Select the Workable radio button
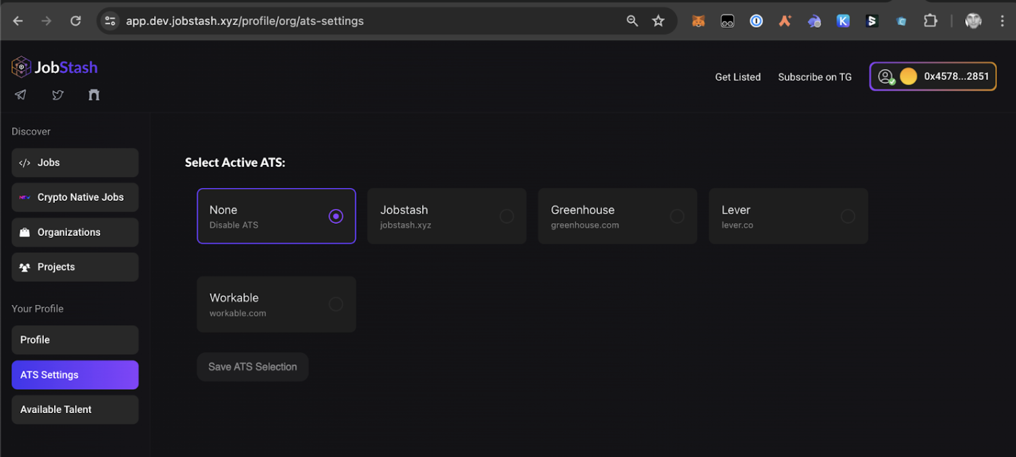The height and width of the screenshot is (457, 1016). [x=336, y=304]
